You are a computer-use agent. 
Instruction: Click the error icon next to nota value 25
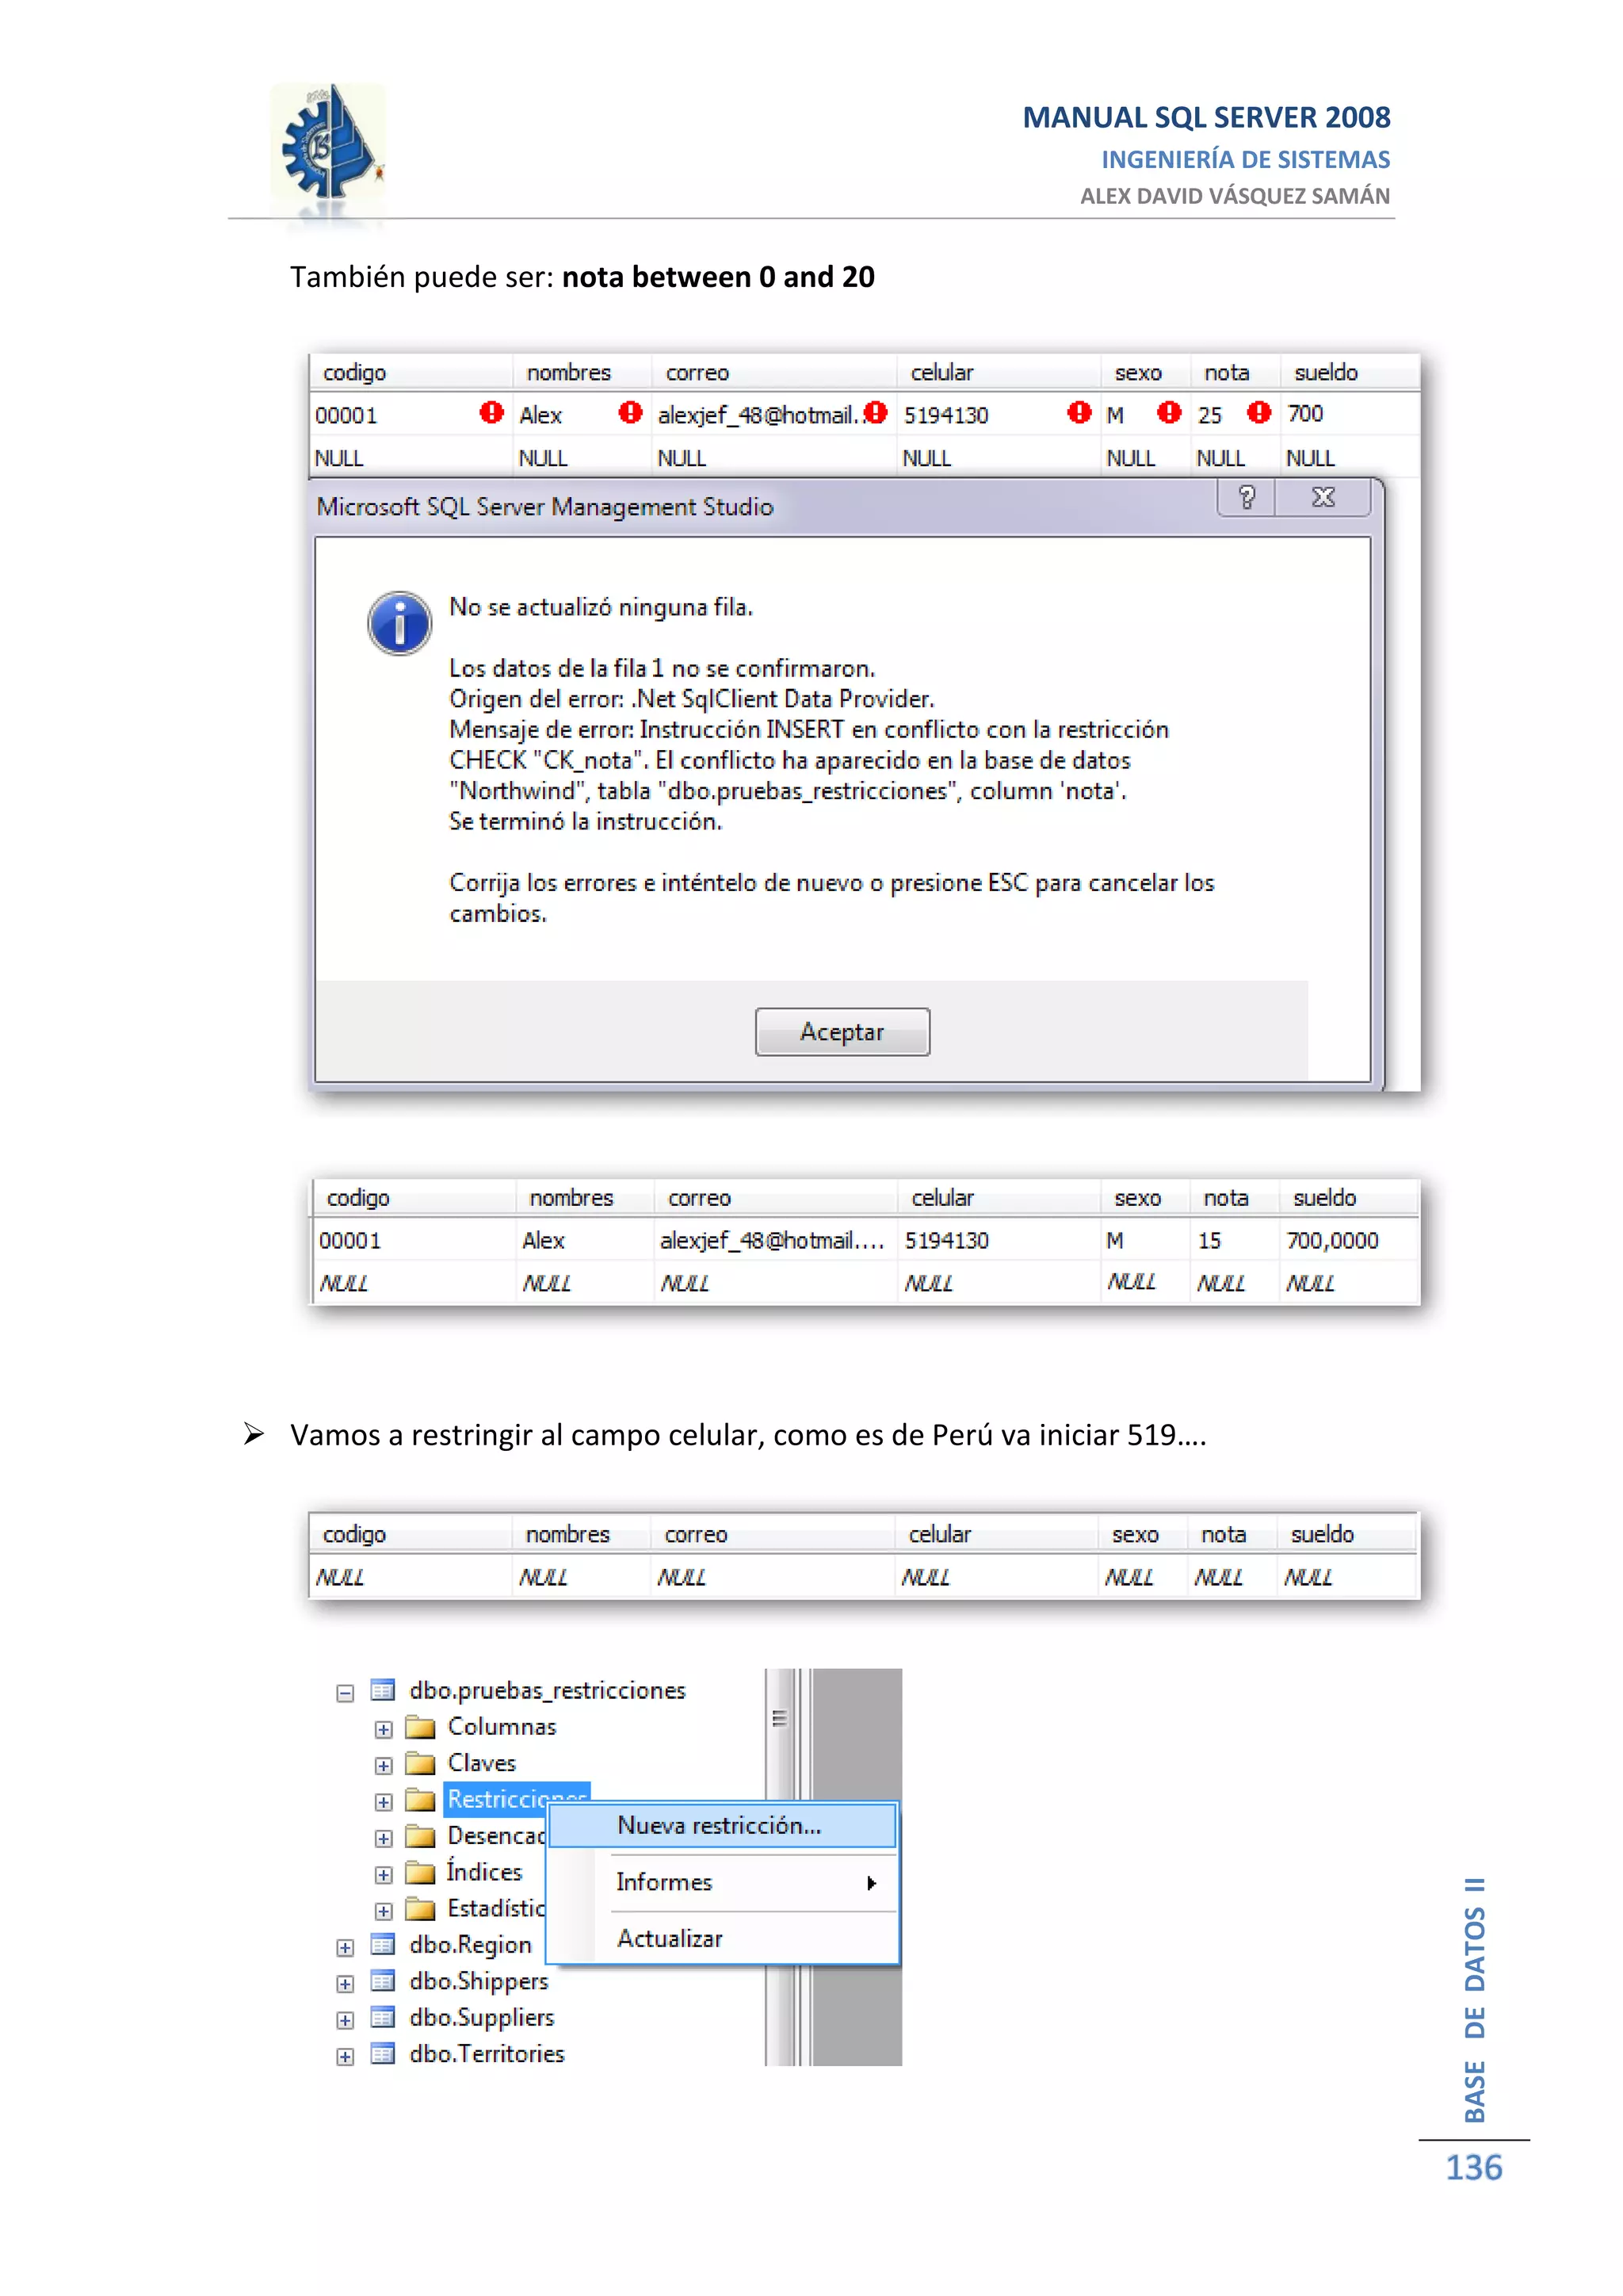1259,412
